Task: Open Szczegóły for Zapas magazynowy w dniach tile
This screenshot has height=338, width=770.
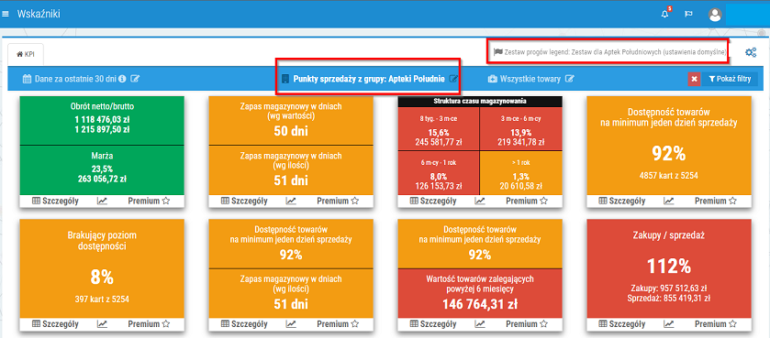Action: pos(244,201)
